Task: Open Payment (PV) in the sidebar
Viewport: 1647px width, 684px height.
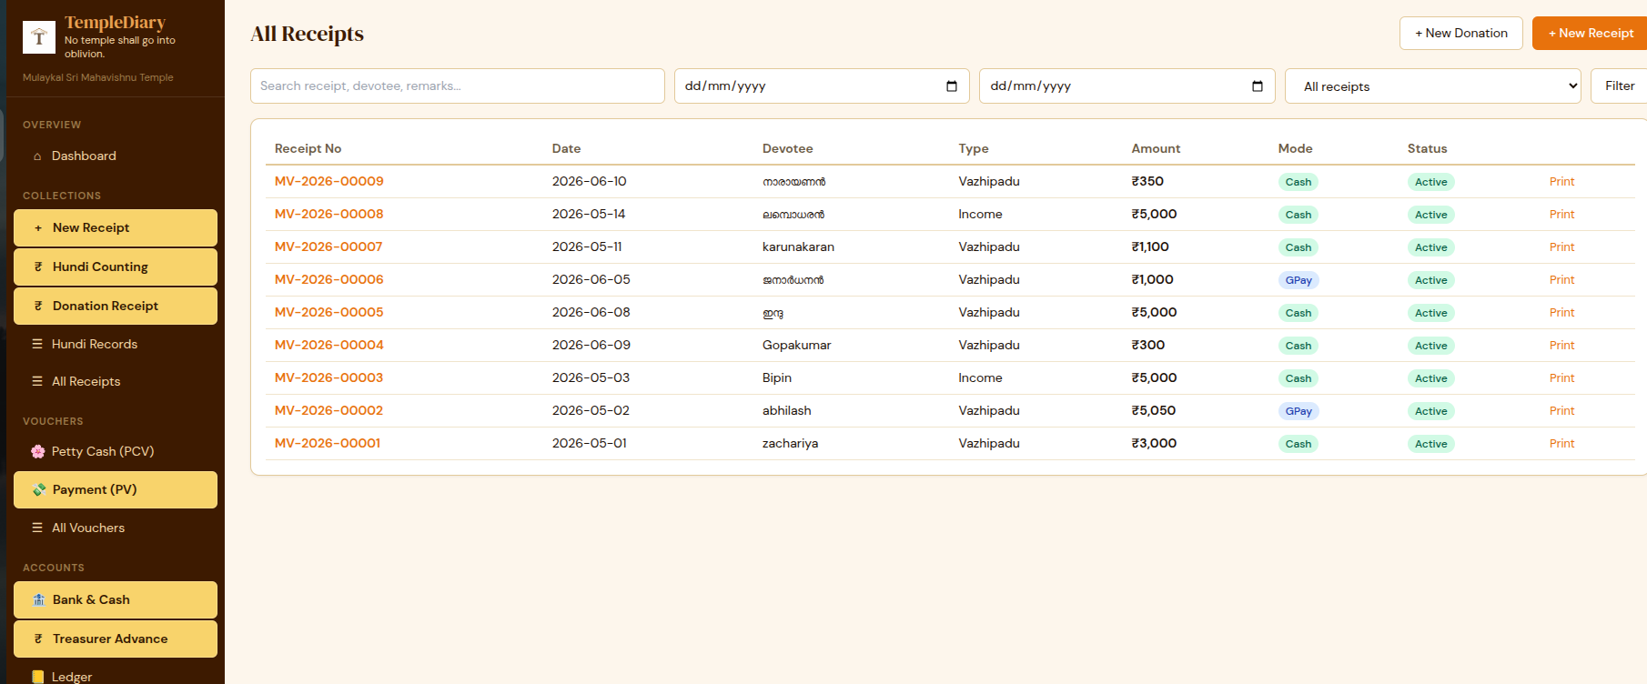Action: (x=116, y=489)
